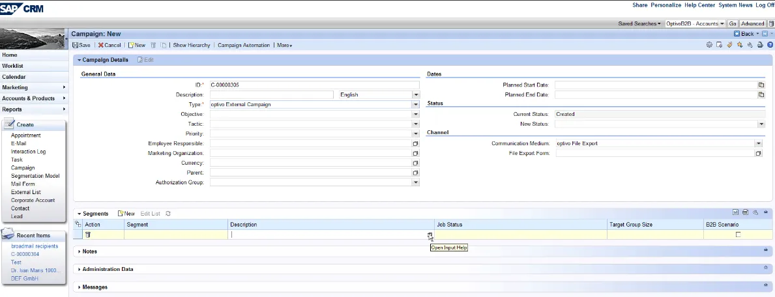Expand the Administration Data section
This screenshot has height=297, width=775.
tap(79, 269)
